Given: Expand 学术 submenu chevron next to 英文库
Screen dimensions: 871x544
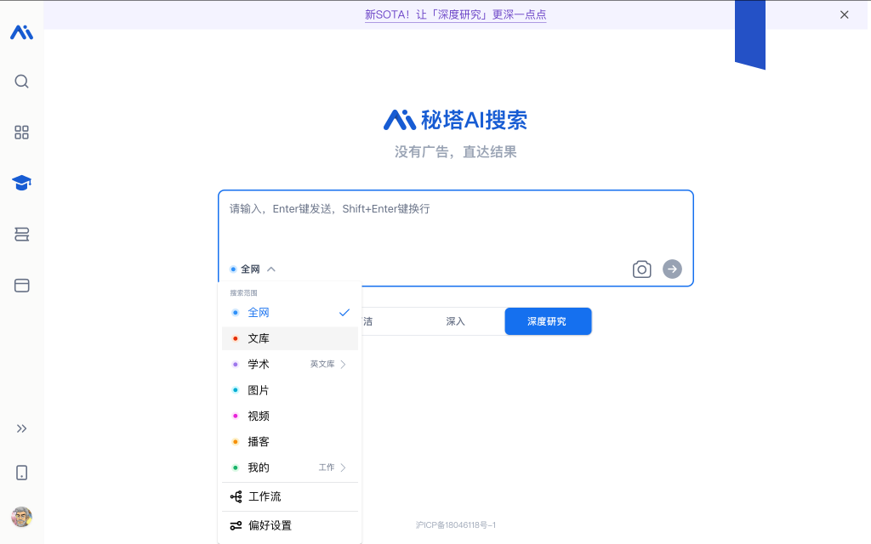Looking at the screenshot, I should click(x=344, y=364).
